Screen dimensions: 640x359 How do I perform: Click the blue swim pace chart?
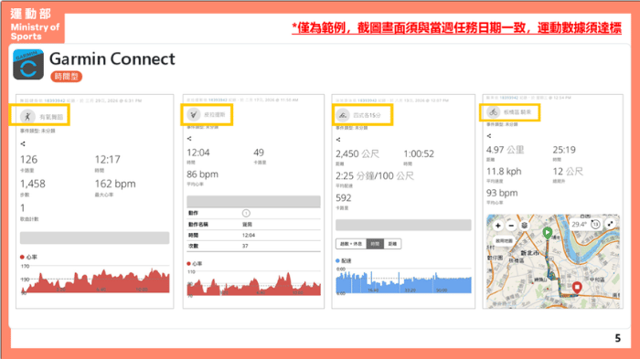tap(403, 281)
